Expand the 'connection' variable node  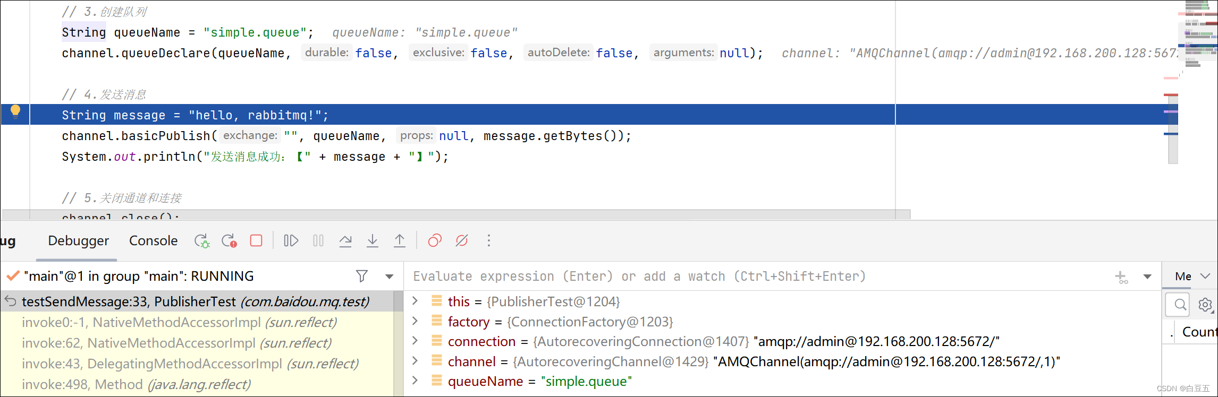pyautogui.click(x=415, y=341)
